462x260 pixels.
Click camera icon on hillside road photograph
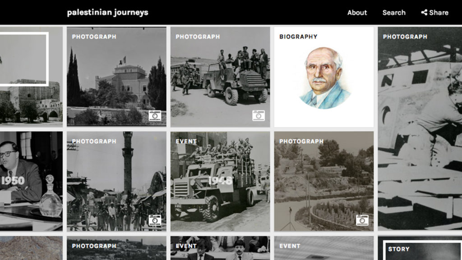pos(362,220)
